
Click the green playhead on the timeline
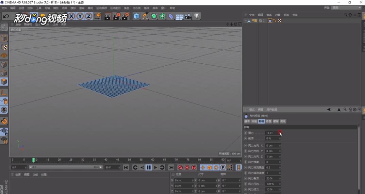coord(34,160)
